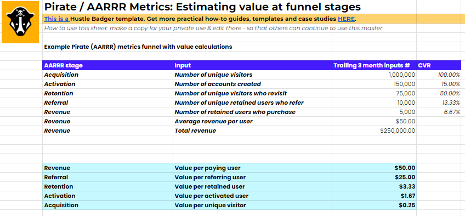Screen dimensions: 465x216
Task: Select the 'Input' header cell
Action: point(253,65)
